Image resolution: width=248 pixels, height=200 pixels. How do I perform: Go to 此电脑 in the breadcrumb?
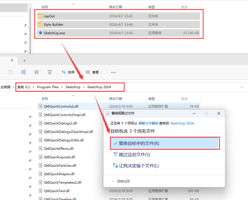click(6, 87)
